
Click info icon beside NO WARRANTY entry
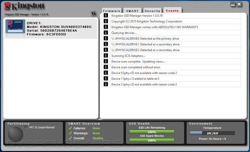[106, 27]
